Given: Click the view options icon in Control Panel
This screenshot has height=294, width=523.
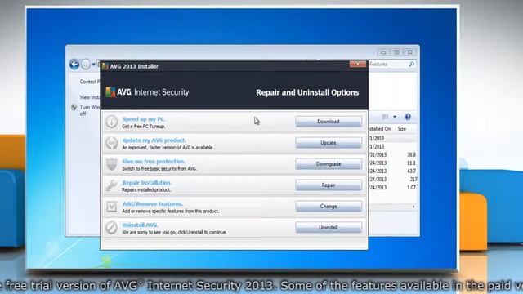Looking at the screenshot, I should 385,117.
